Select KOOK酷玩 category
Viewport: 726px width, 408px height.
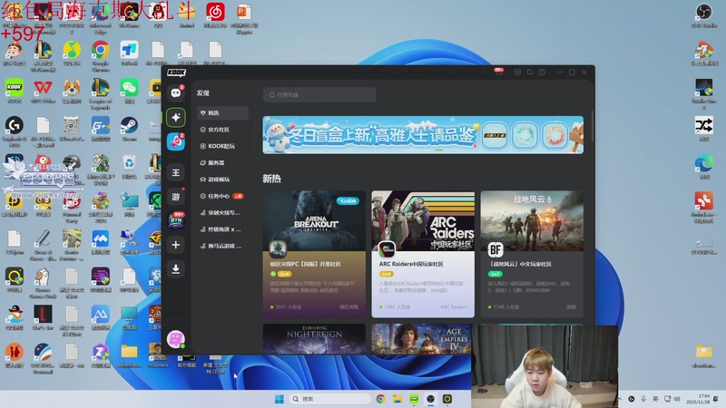[222, 146]
